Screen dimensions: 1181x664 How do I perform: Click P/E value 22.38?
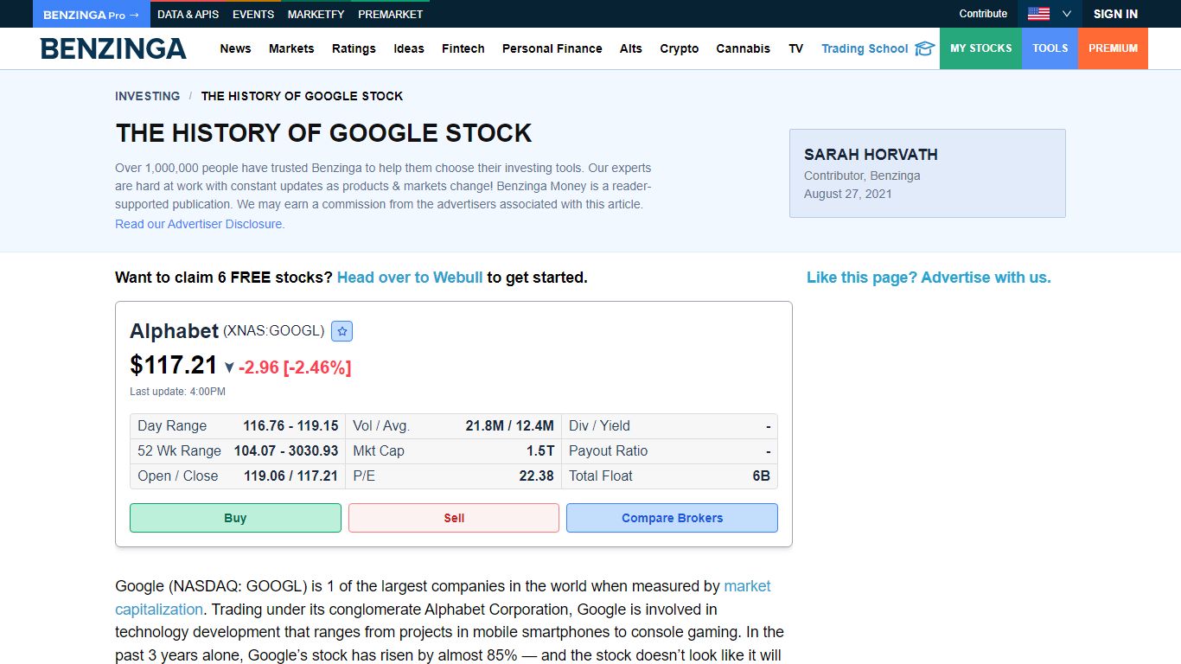point(536,476)
